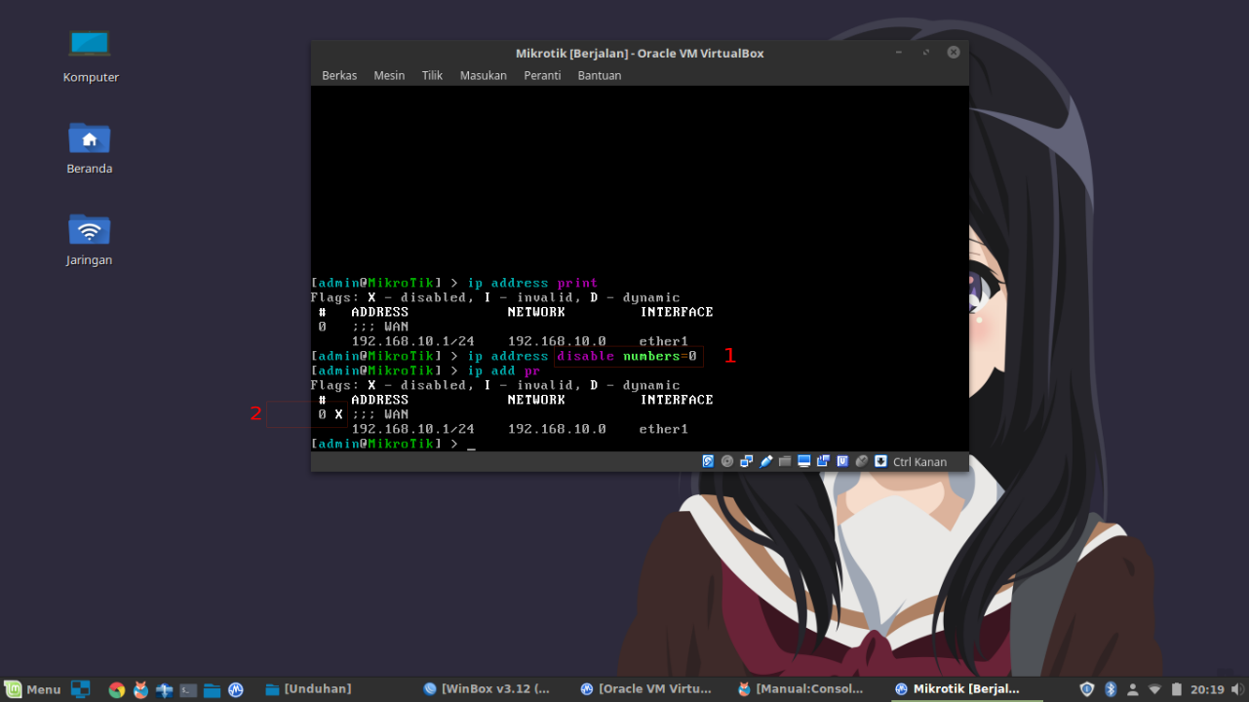Open the Bantuan menu
The width and height of the screenshot is (1249, 702).
point(600,75)
